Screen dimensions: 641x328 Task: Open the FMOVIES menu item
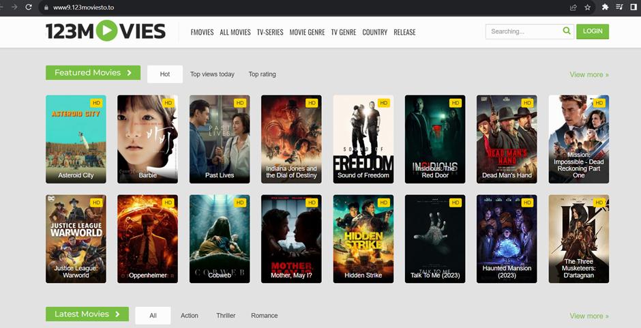[202, 32]
